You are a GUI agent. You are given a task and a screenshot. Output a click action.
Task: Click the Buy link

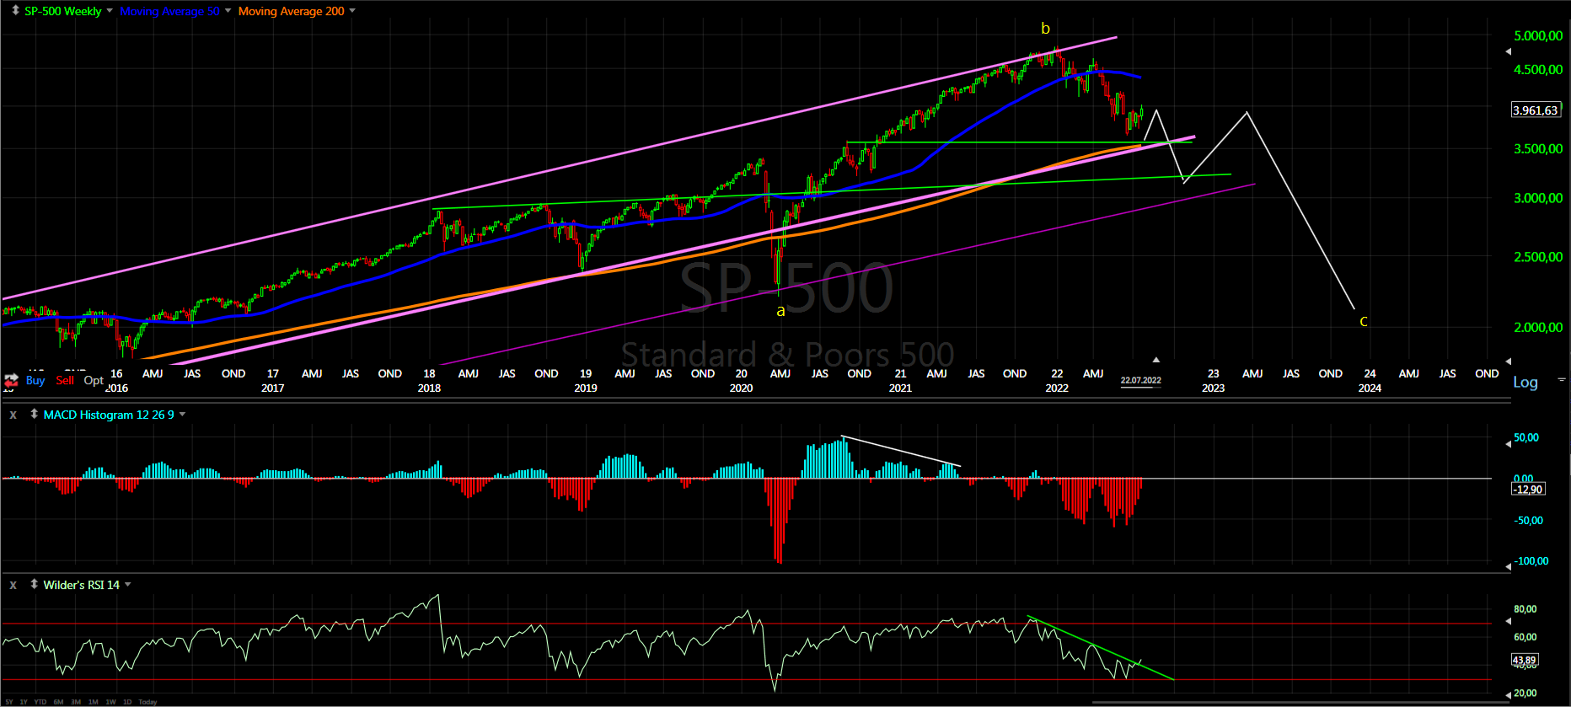tap(35, 380)
